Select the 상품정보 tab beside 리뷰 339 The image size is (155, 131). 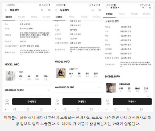[x=9, y=17]
